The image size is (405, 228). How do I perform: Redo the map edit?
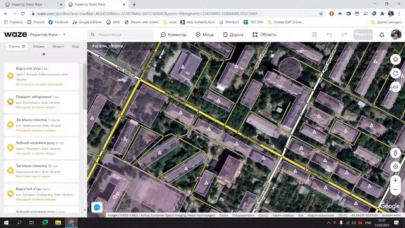click(x=344, y=34)
